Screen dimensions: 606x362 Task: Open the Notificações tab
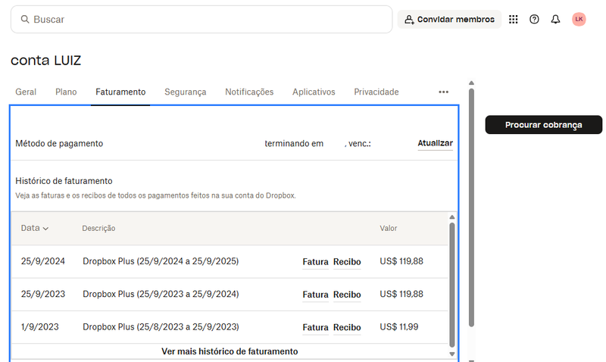(249, 92)
